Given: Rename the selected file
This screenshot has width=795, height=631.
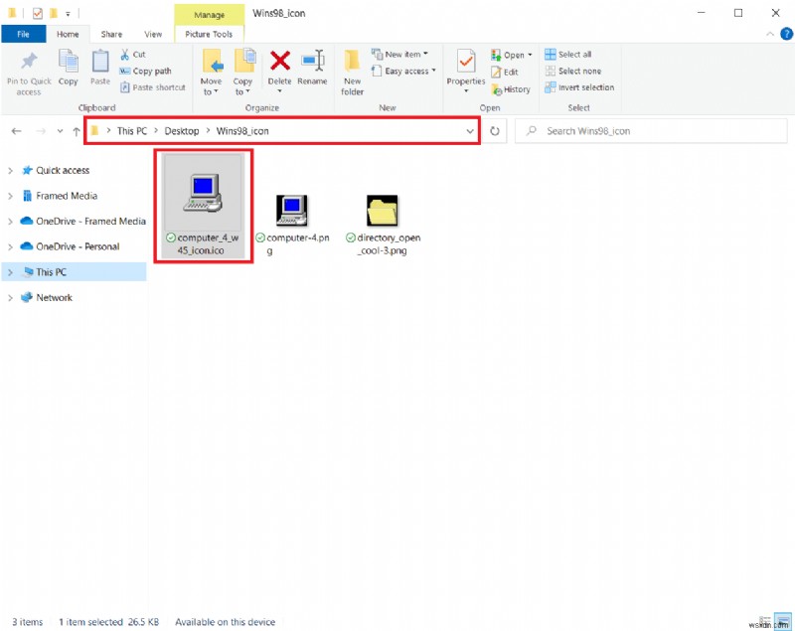Looking at the screenshot, I should point(312,68).
